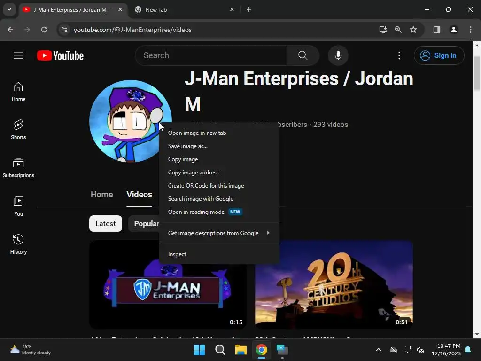Click Chrome icon in taskbar
Screen dimensions: 481x361
[x=261, y=350]
